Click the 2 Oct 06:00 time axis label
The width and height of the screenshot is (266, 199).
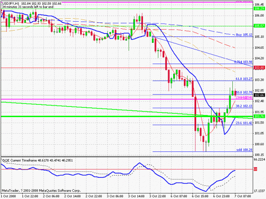(51, 196)
